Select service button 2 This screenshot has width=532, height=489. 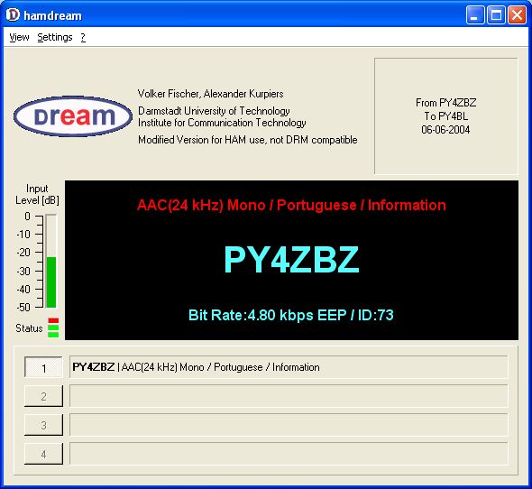tap(43, 396)
